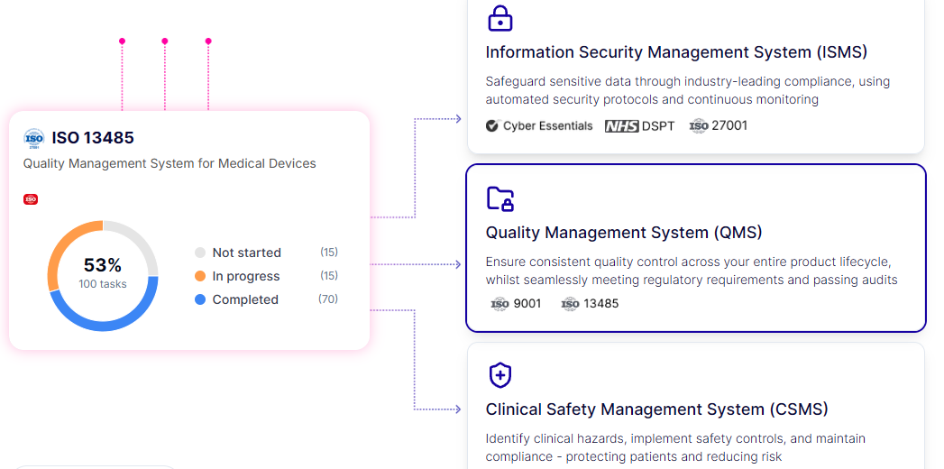This screenshot has width=944, height=469.
Task: Click the CSMS shield plus icon
Action: (499, 375)
